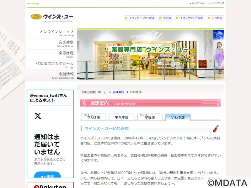
Task: Click the @windsu_twittさんによるポスト heading
Action: pyautogui.click(x=49, y=98)
